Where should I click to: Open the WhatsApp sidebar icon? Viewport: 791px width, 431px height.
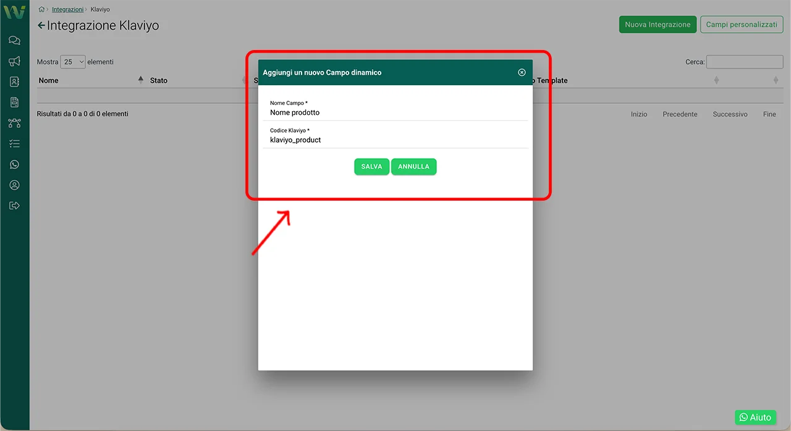(x=14, y=164)
